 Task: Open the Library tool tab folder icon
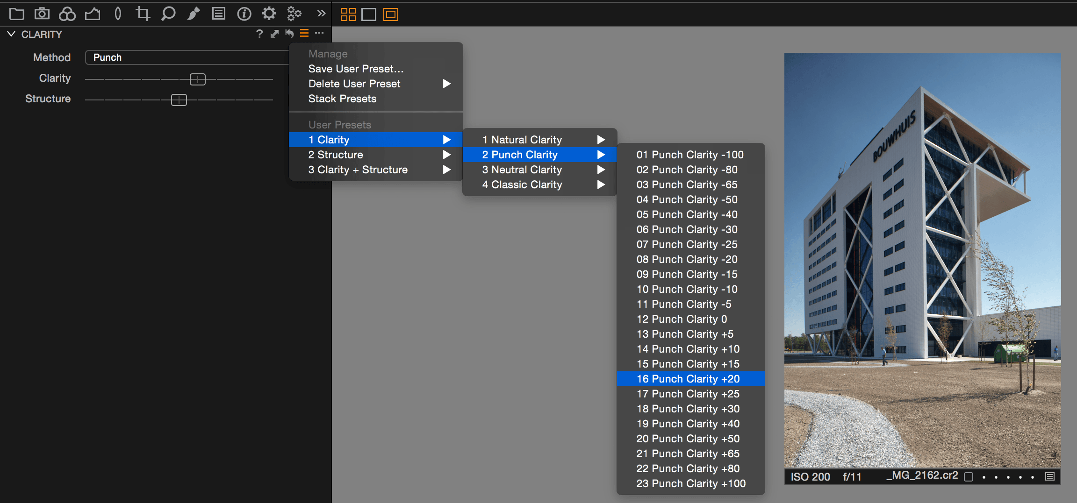point(17,14)
